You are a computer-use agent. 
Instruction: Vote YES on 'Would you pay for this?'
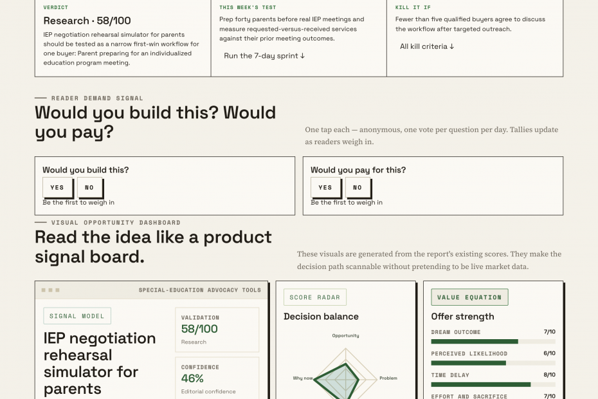click(325, 187)
